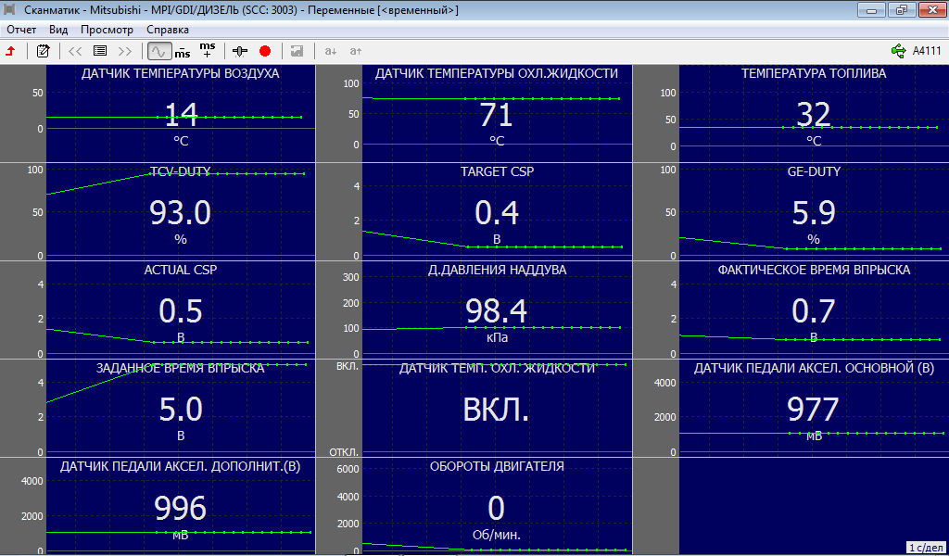949x556 pixels.
Task: Select the TCV-DUTY graph panel
Action: [180, 212]
